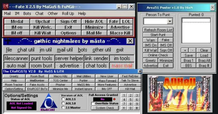Click Refresh Room List in Area51 Punter
The image size is (218, 114).
(x=158, y=30)
